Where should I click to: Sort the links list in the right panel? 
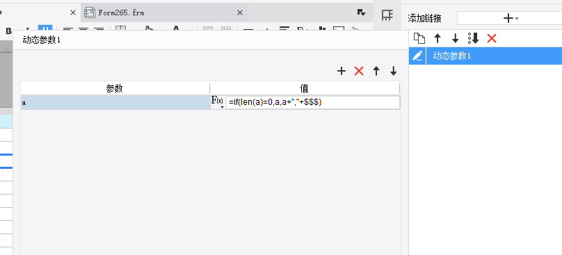point(474,38)
